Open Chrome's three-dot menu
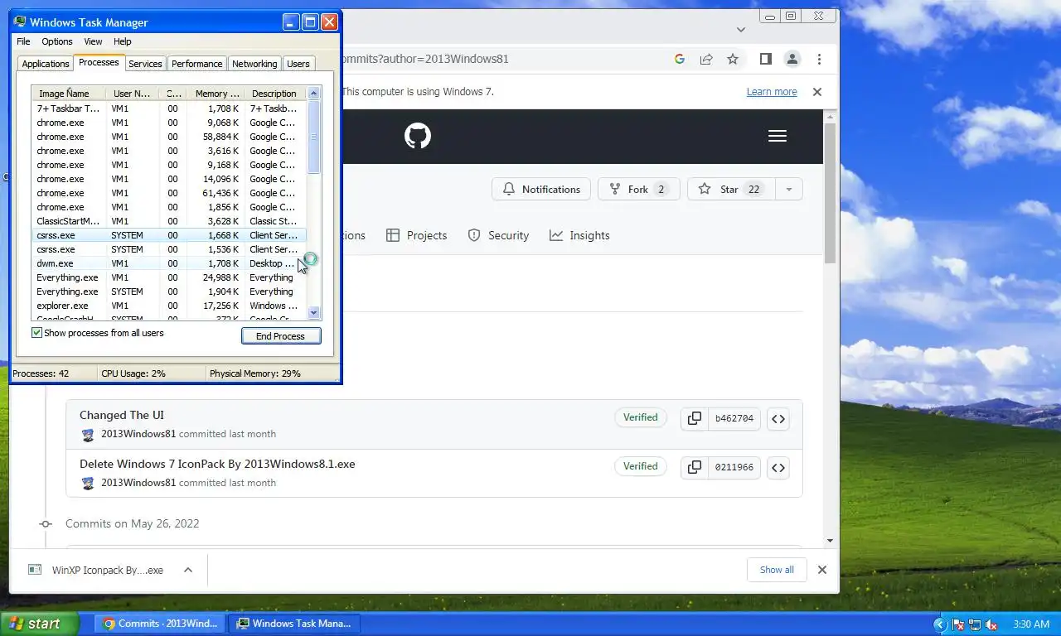 coord(819,59)
